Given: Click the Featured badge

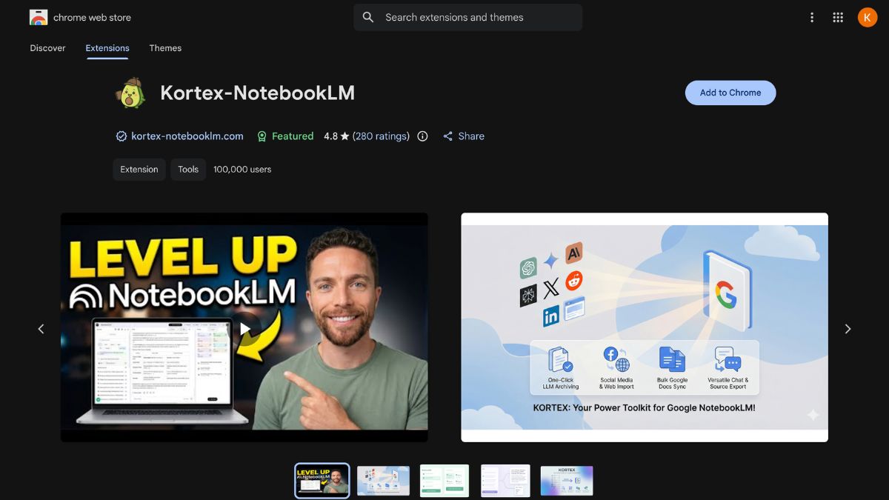Looking at the screenshot, I should [285, 136].
